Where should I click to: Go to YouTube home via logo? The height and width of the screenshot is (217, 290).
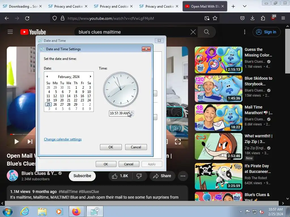pyautogui.click(x=33, y=32)
